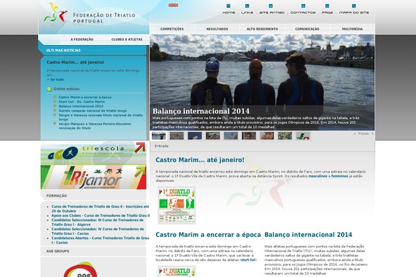Select the first slideshow thumbnail
The image size is (416, 277).
point(159,136)
